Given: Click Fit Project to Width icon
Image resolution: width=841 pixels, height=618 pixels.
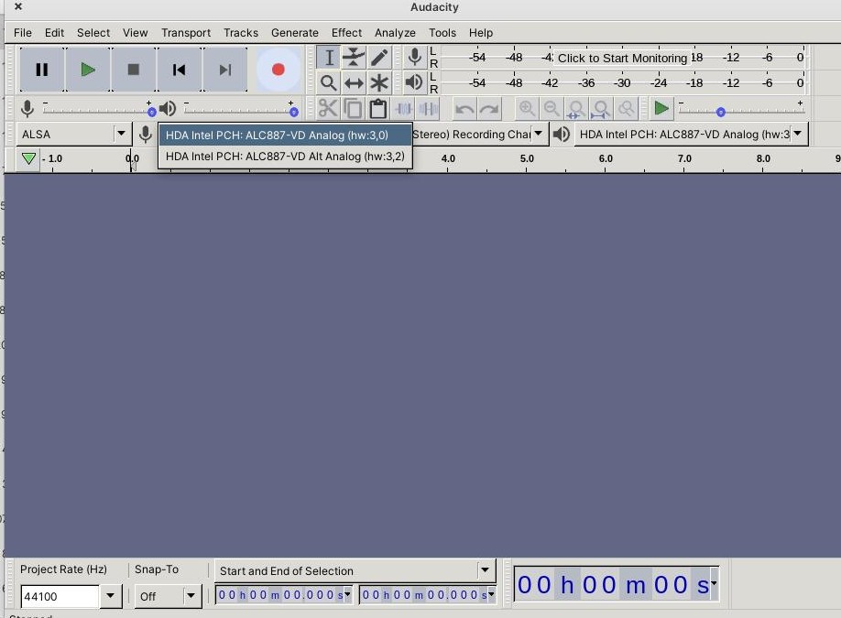Looking at the screenshot, I should click(601, 109).
